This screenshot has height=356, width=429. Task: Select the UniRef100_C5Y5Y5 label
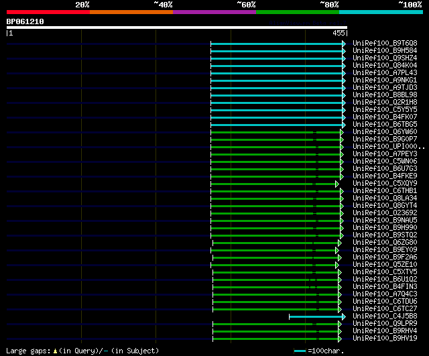click(385, 110)
